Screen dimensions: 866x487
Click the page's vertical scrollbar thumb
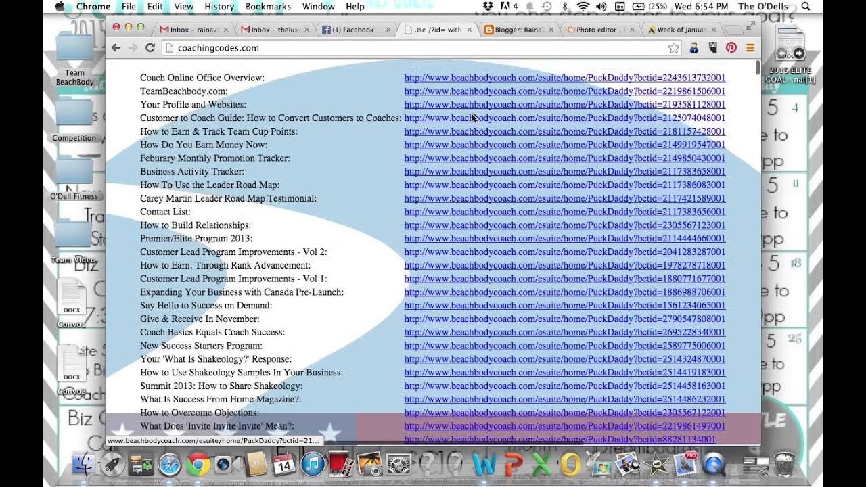click(757, 68)
